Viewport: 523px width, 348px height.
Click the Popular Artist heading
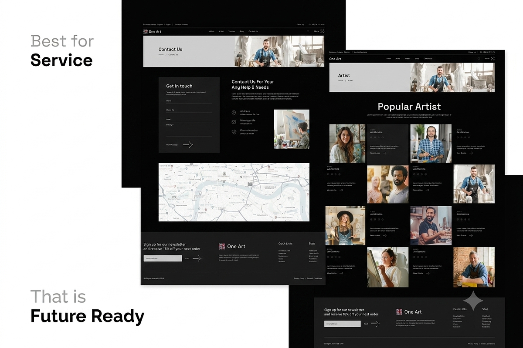(x=409, y=107)
